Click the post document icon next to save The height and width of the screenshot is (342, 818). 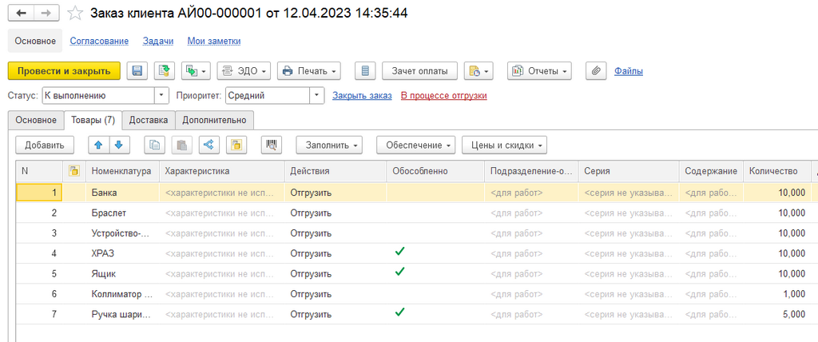(165, 71)
